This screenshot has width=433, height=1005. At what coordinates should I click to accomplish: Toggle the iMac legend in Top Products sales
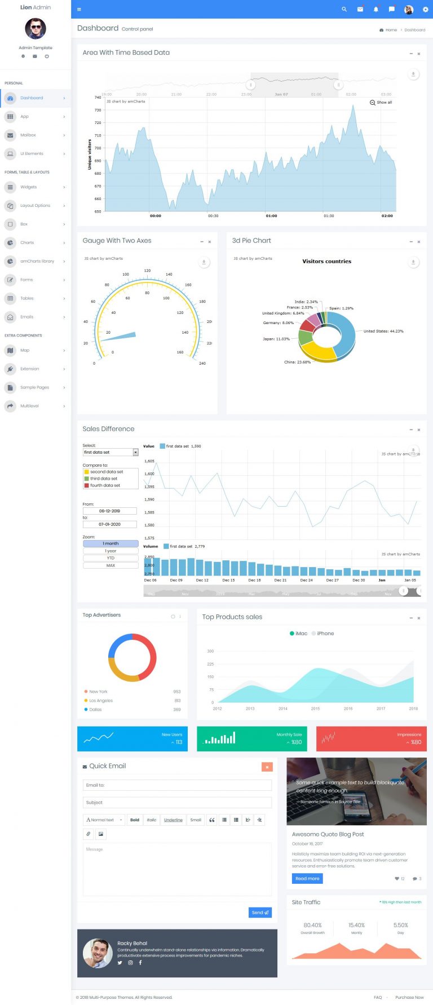pyautogui.click(x=299, y=634)
